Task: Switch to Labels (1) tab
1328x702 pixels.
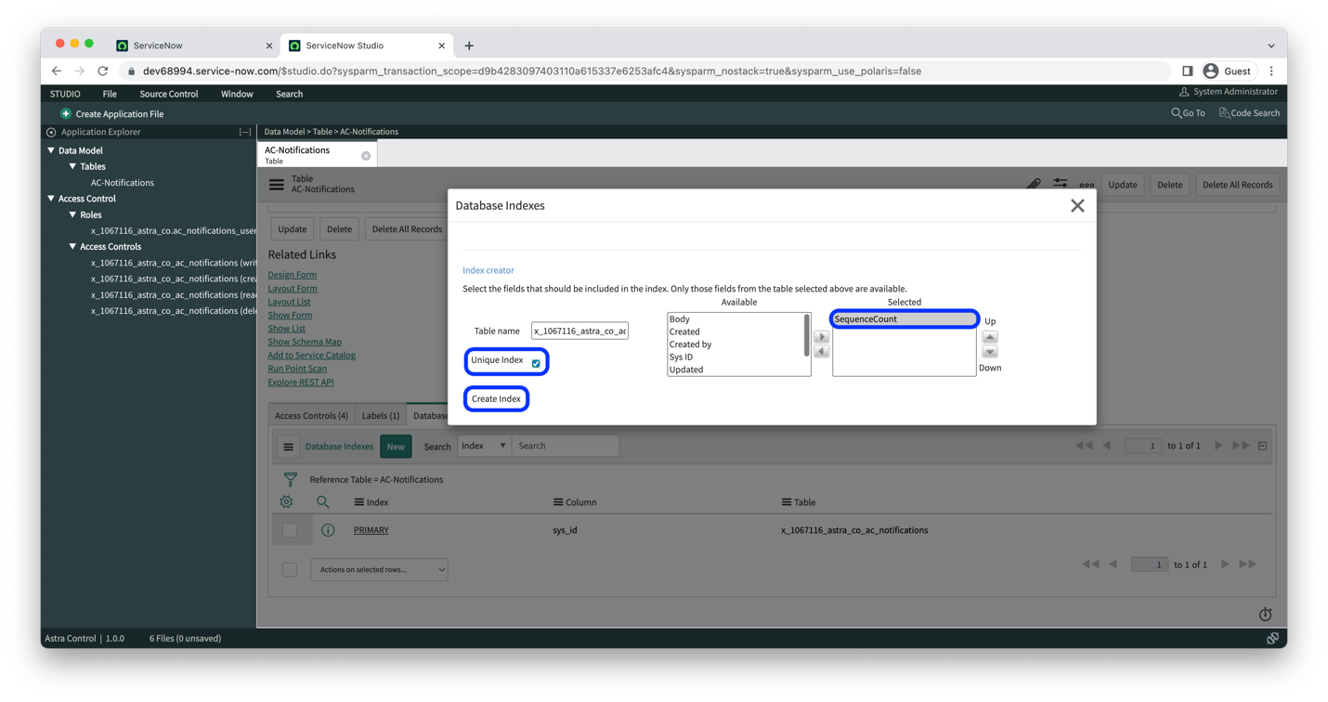Action: [381, 416]
